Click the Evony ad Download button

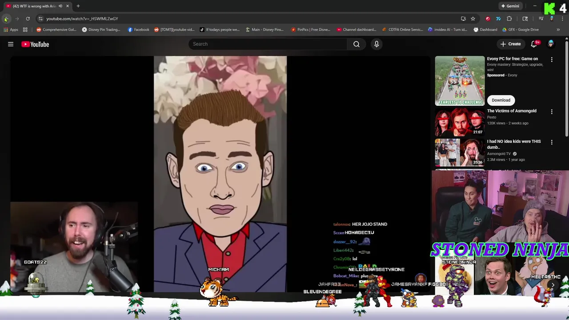[x=501, y=100]
